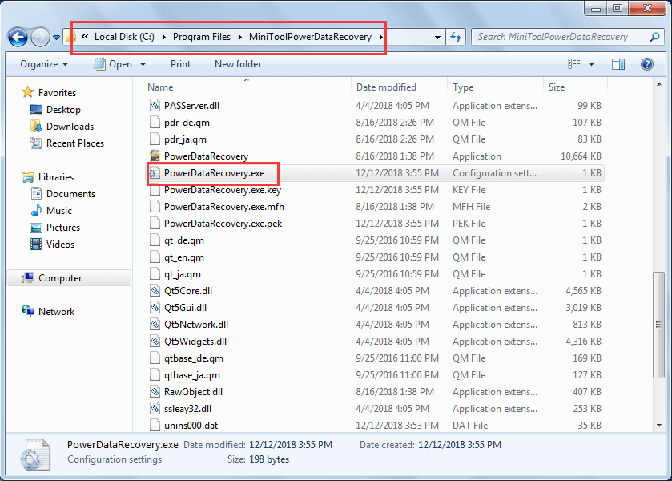Select the qtbase_ja.qm file

pyautogui.click(x=192, y=374)
